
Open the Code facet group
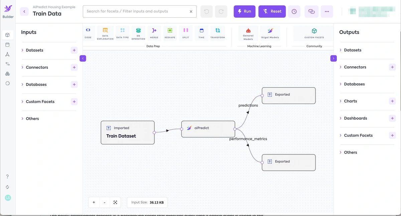coord(88,33)
